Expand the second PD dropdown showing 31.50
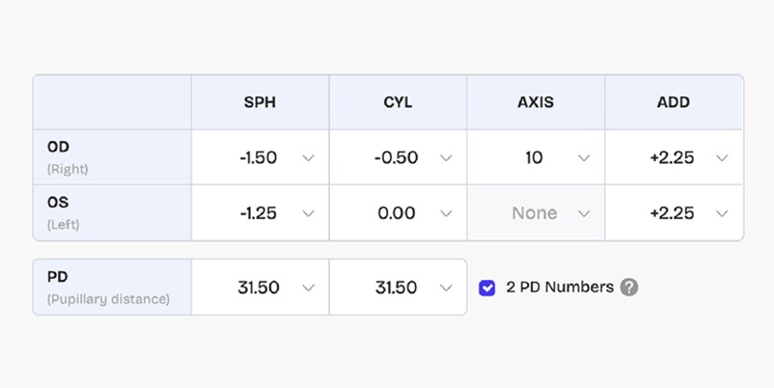The image size is (774, 388). click(397, 287)
